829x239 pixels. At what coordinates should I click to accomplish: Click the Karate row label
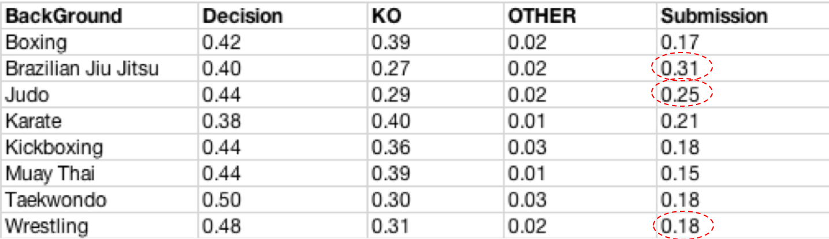coord(34,121)
